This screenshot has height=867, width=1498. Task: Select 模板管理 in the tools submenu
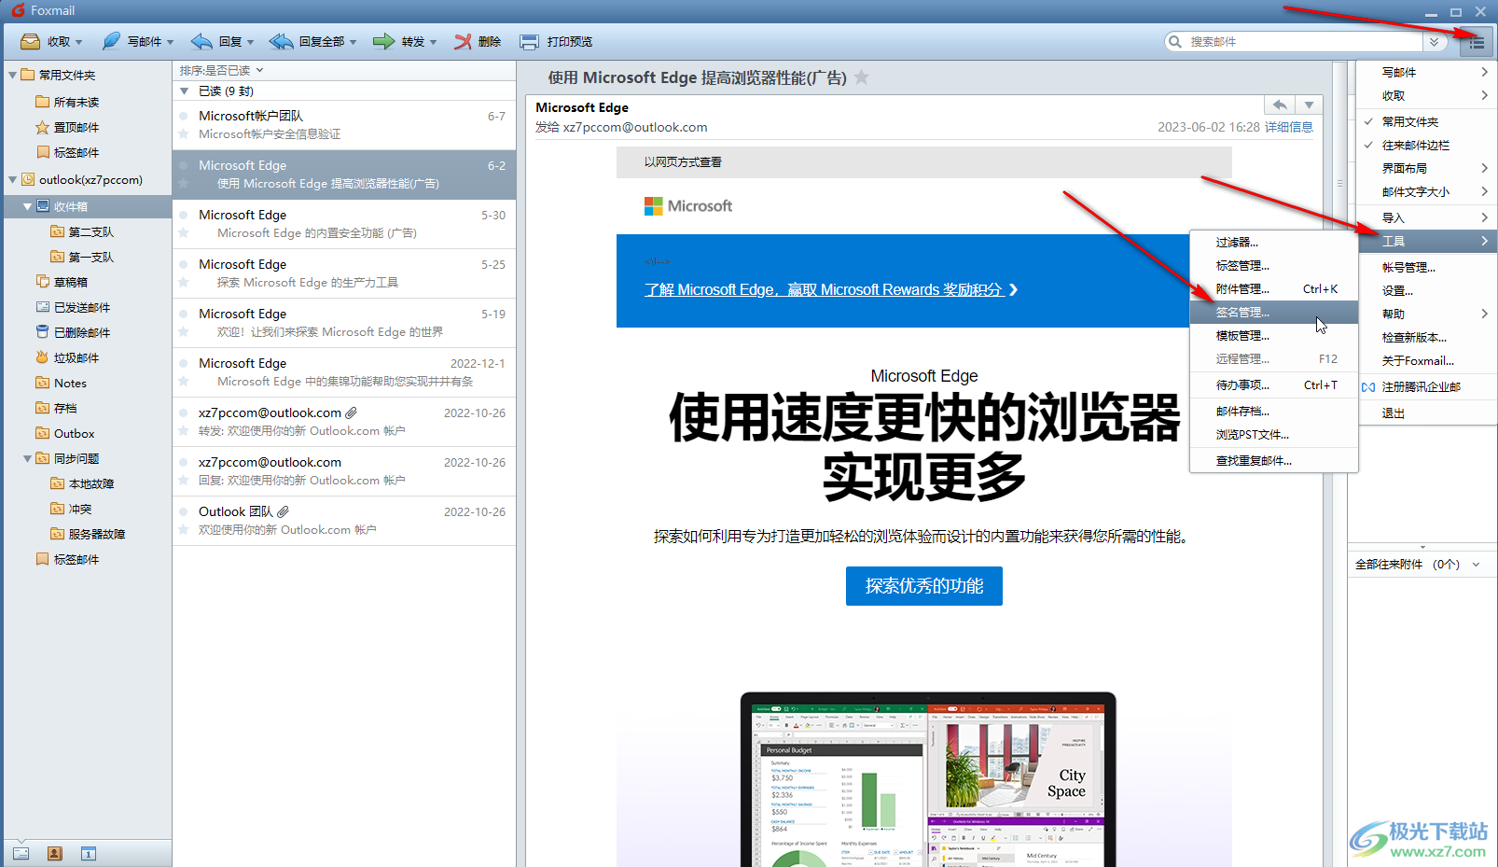click(1274, 335)
